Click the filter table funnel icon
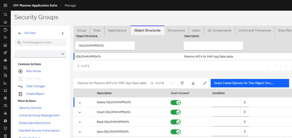 coord(182,83)
